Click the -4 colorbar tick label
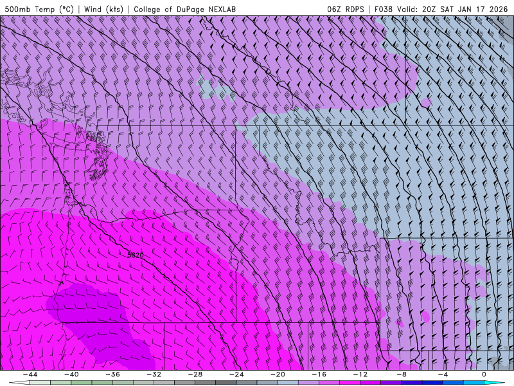This screenshot has height=386, width=514. 443,374
